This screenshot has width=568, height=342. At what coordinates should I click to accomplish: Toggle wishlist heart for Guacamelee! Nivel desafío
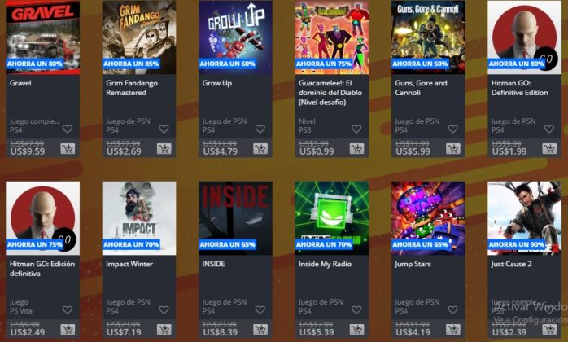coord(356,129)
